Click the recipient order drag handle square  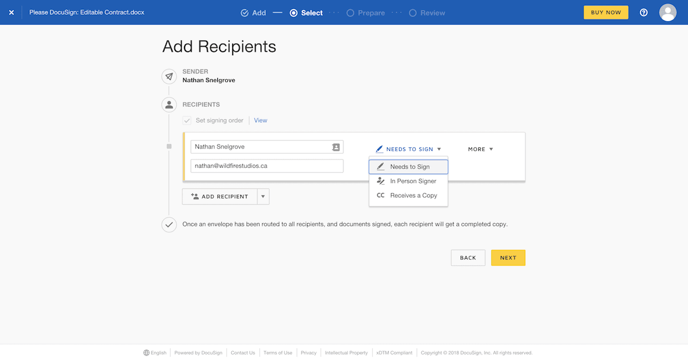[169, 146]
